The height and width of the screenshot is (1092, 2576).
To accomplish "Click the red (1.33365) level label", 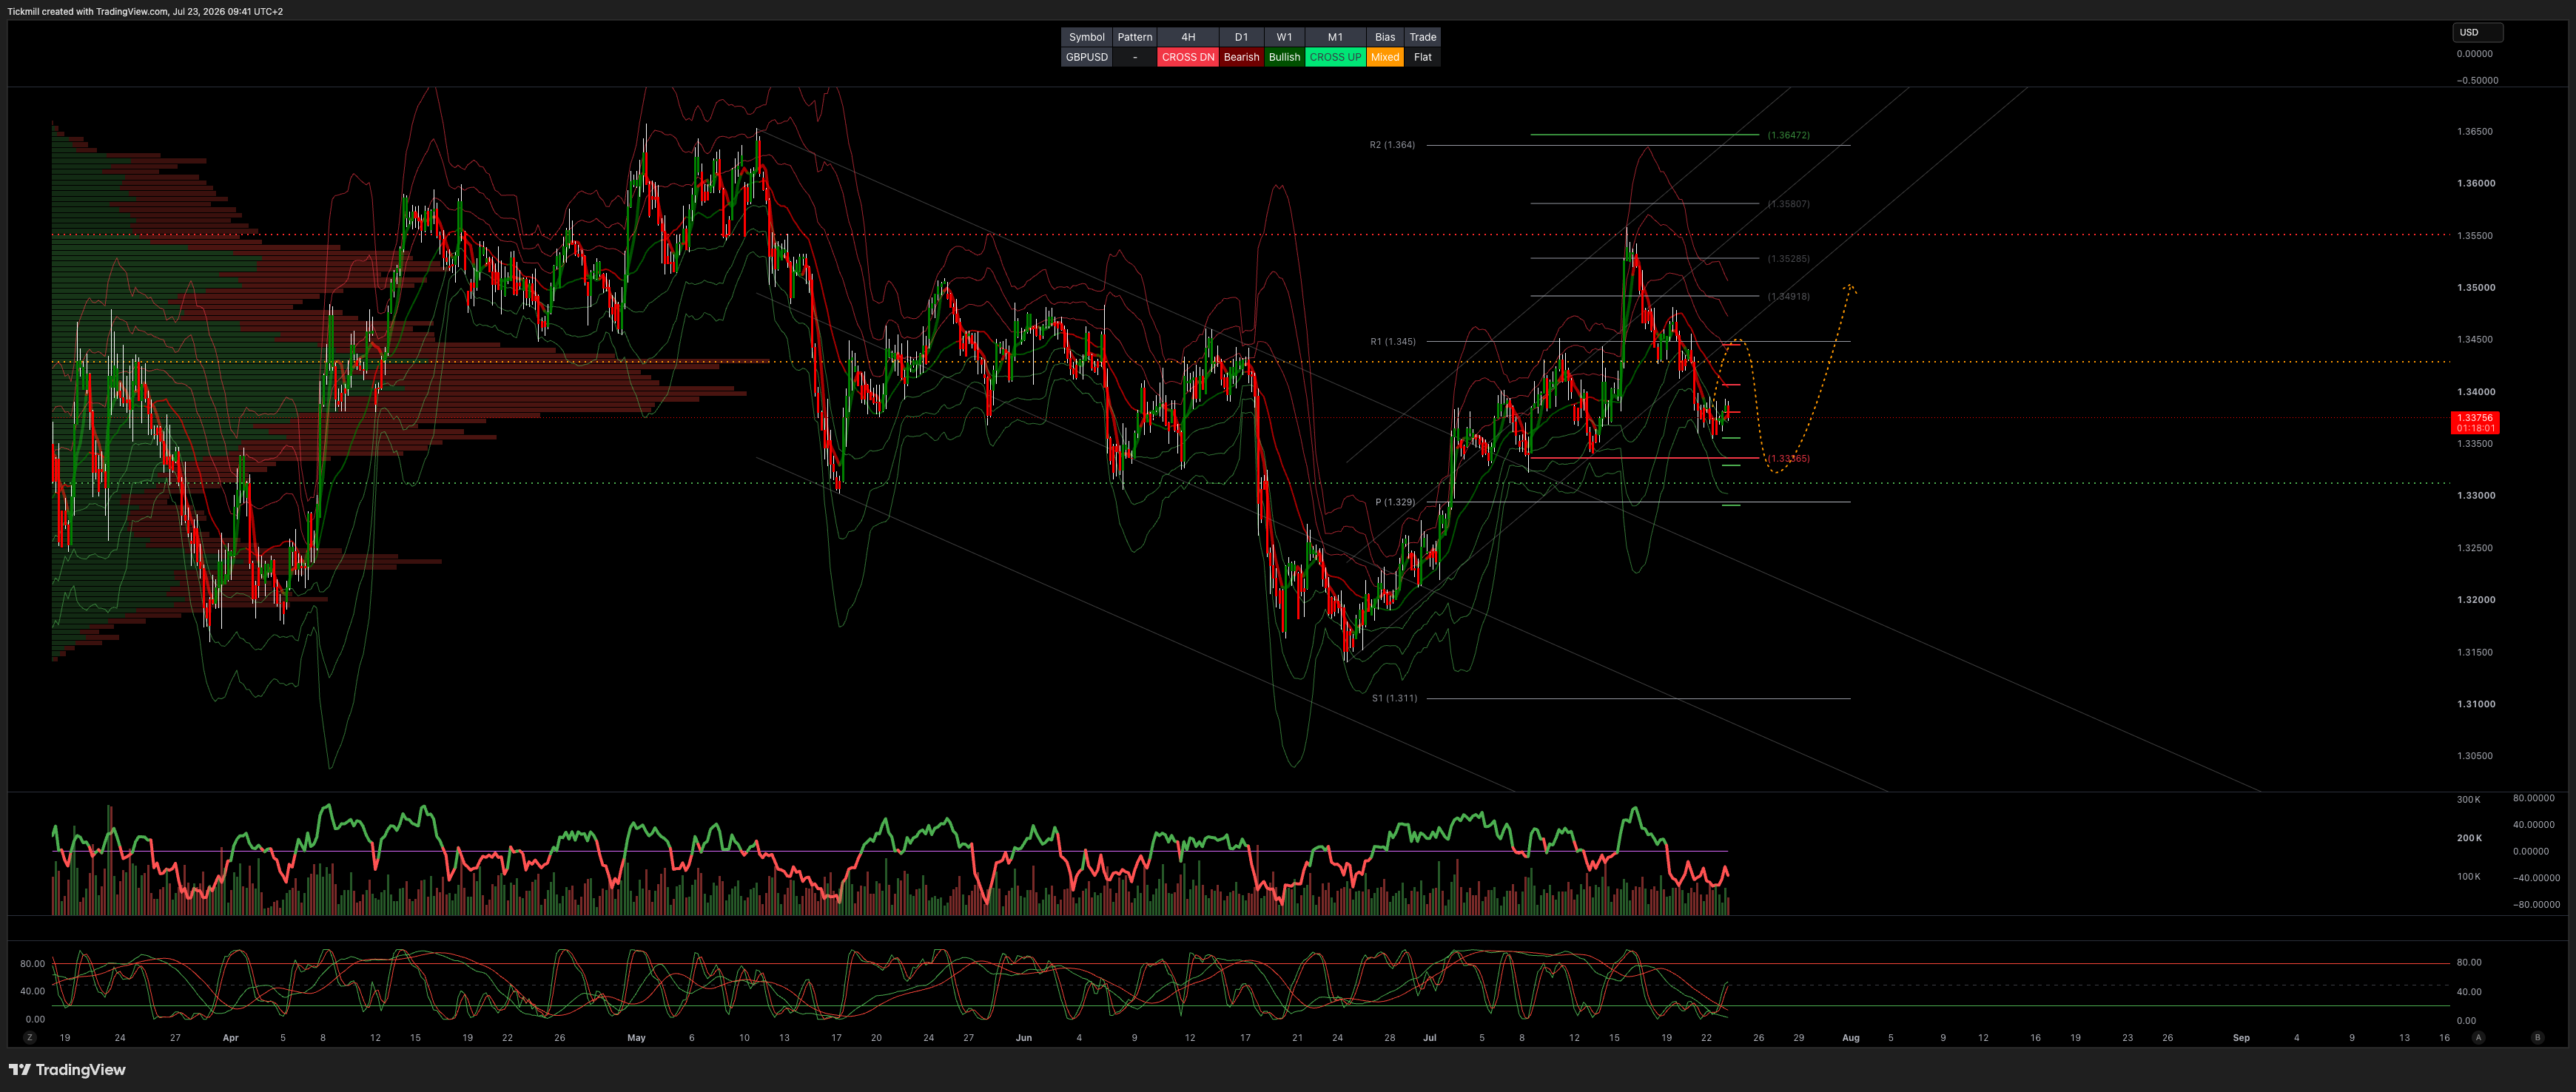I will point(1788,459).
